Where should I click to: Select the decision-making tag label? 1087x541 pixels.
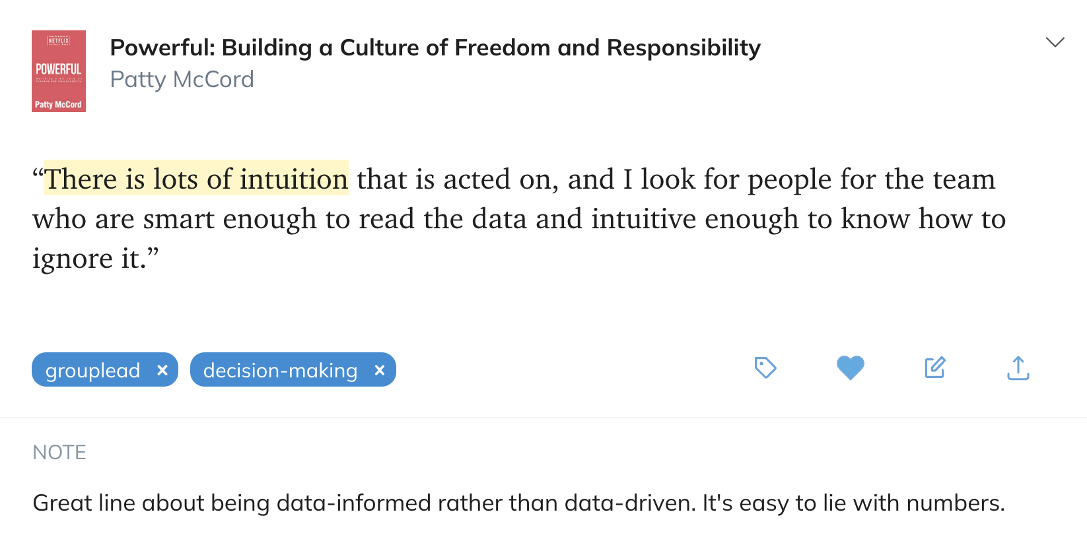coord(280,371)
